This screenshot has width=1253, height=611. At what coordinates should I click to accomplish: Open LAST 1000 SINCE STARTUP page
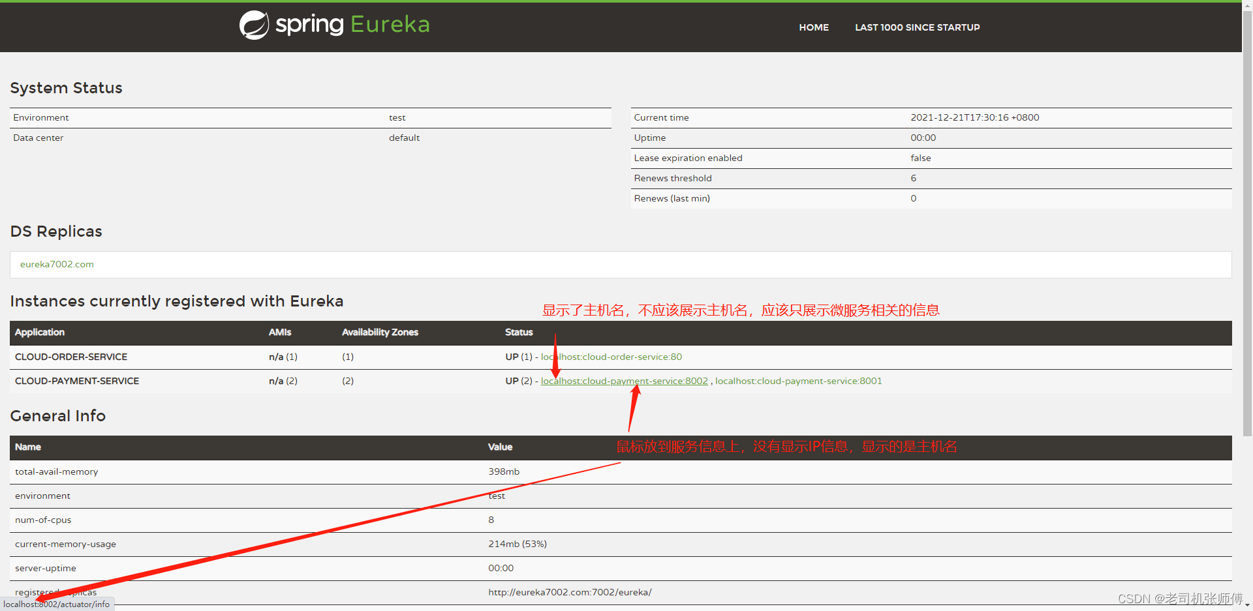coord(917,27)
